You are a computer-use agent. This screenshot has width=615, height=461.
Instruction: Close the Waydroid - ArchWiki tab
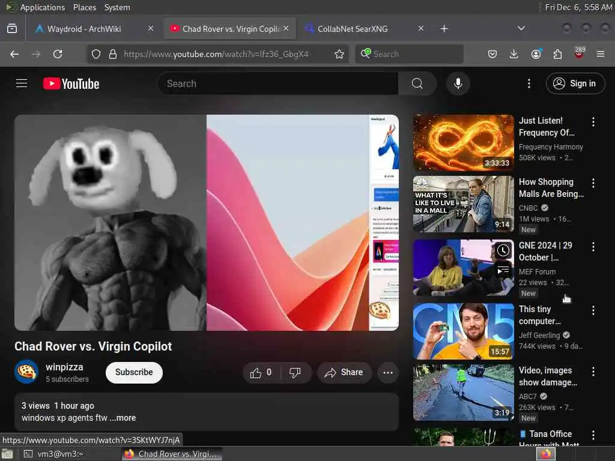click(x=151, y=29)
